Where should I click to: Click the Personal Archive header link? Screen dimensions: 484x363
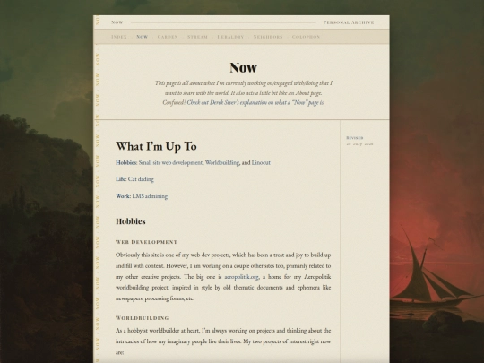(x=349, y=22)
